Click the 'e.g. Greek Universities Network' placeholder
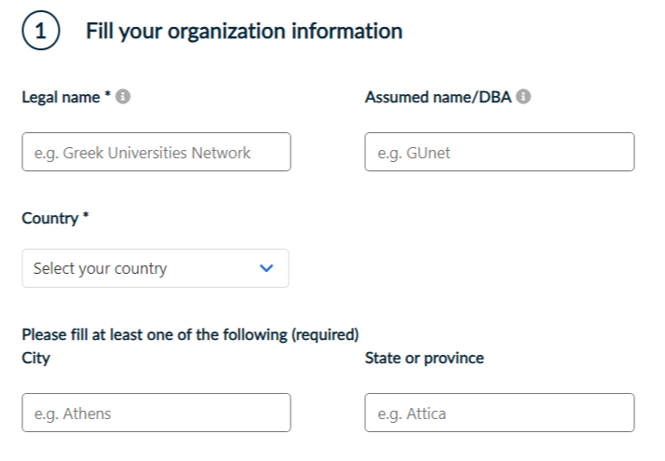This screenshot has height=461, width=665. click(x=142, y=153)
